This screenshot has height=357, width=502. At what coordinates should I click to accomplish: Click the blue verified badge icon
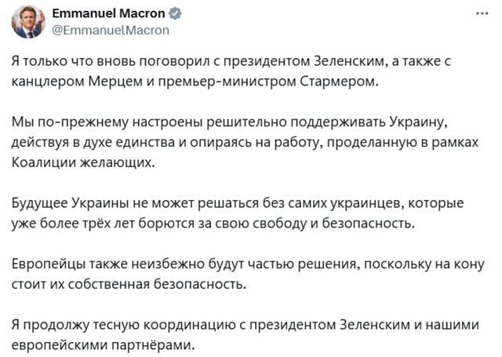(x=176, y=13)
